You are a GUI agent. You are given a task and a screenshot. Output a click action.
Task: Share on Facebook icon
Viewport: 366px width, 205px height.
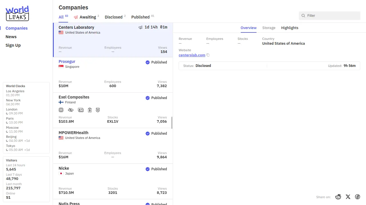(x=357, y=197)
